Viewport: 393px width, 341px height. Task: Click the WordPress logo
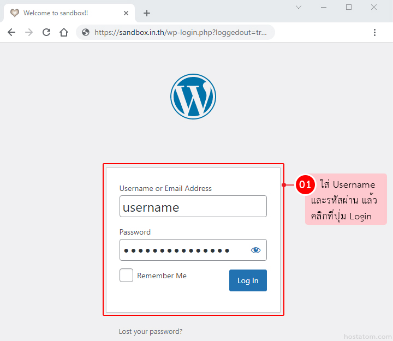[x=193, y=97]
